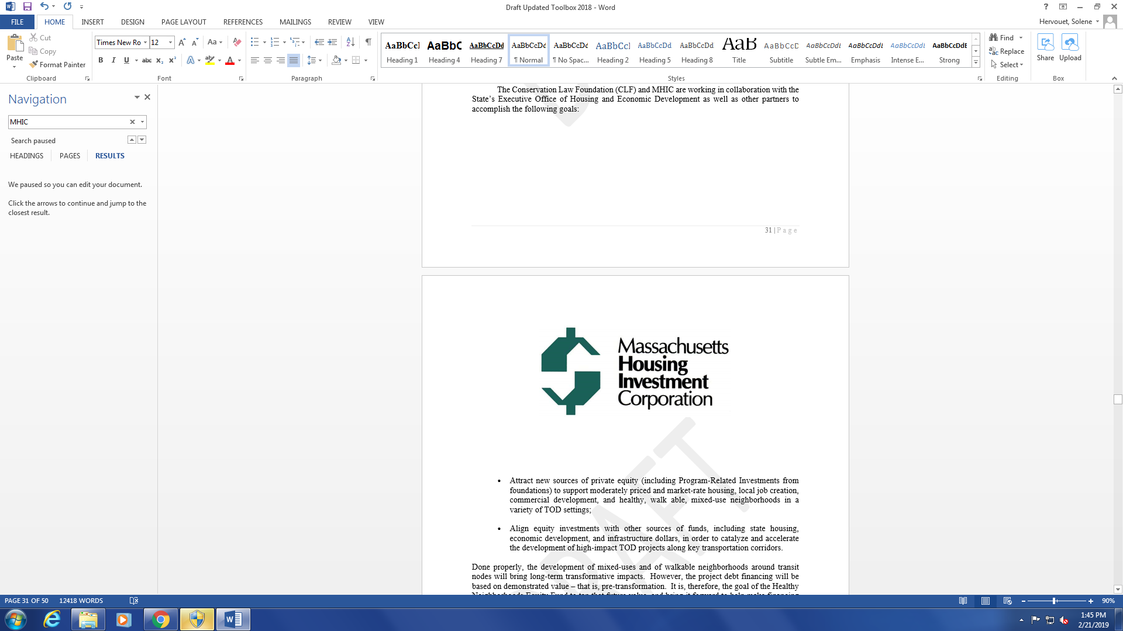This screenshot has width=1123, height=631.
Task: Align text to the right
Action: (x=281, y=60)
